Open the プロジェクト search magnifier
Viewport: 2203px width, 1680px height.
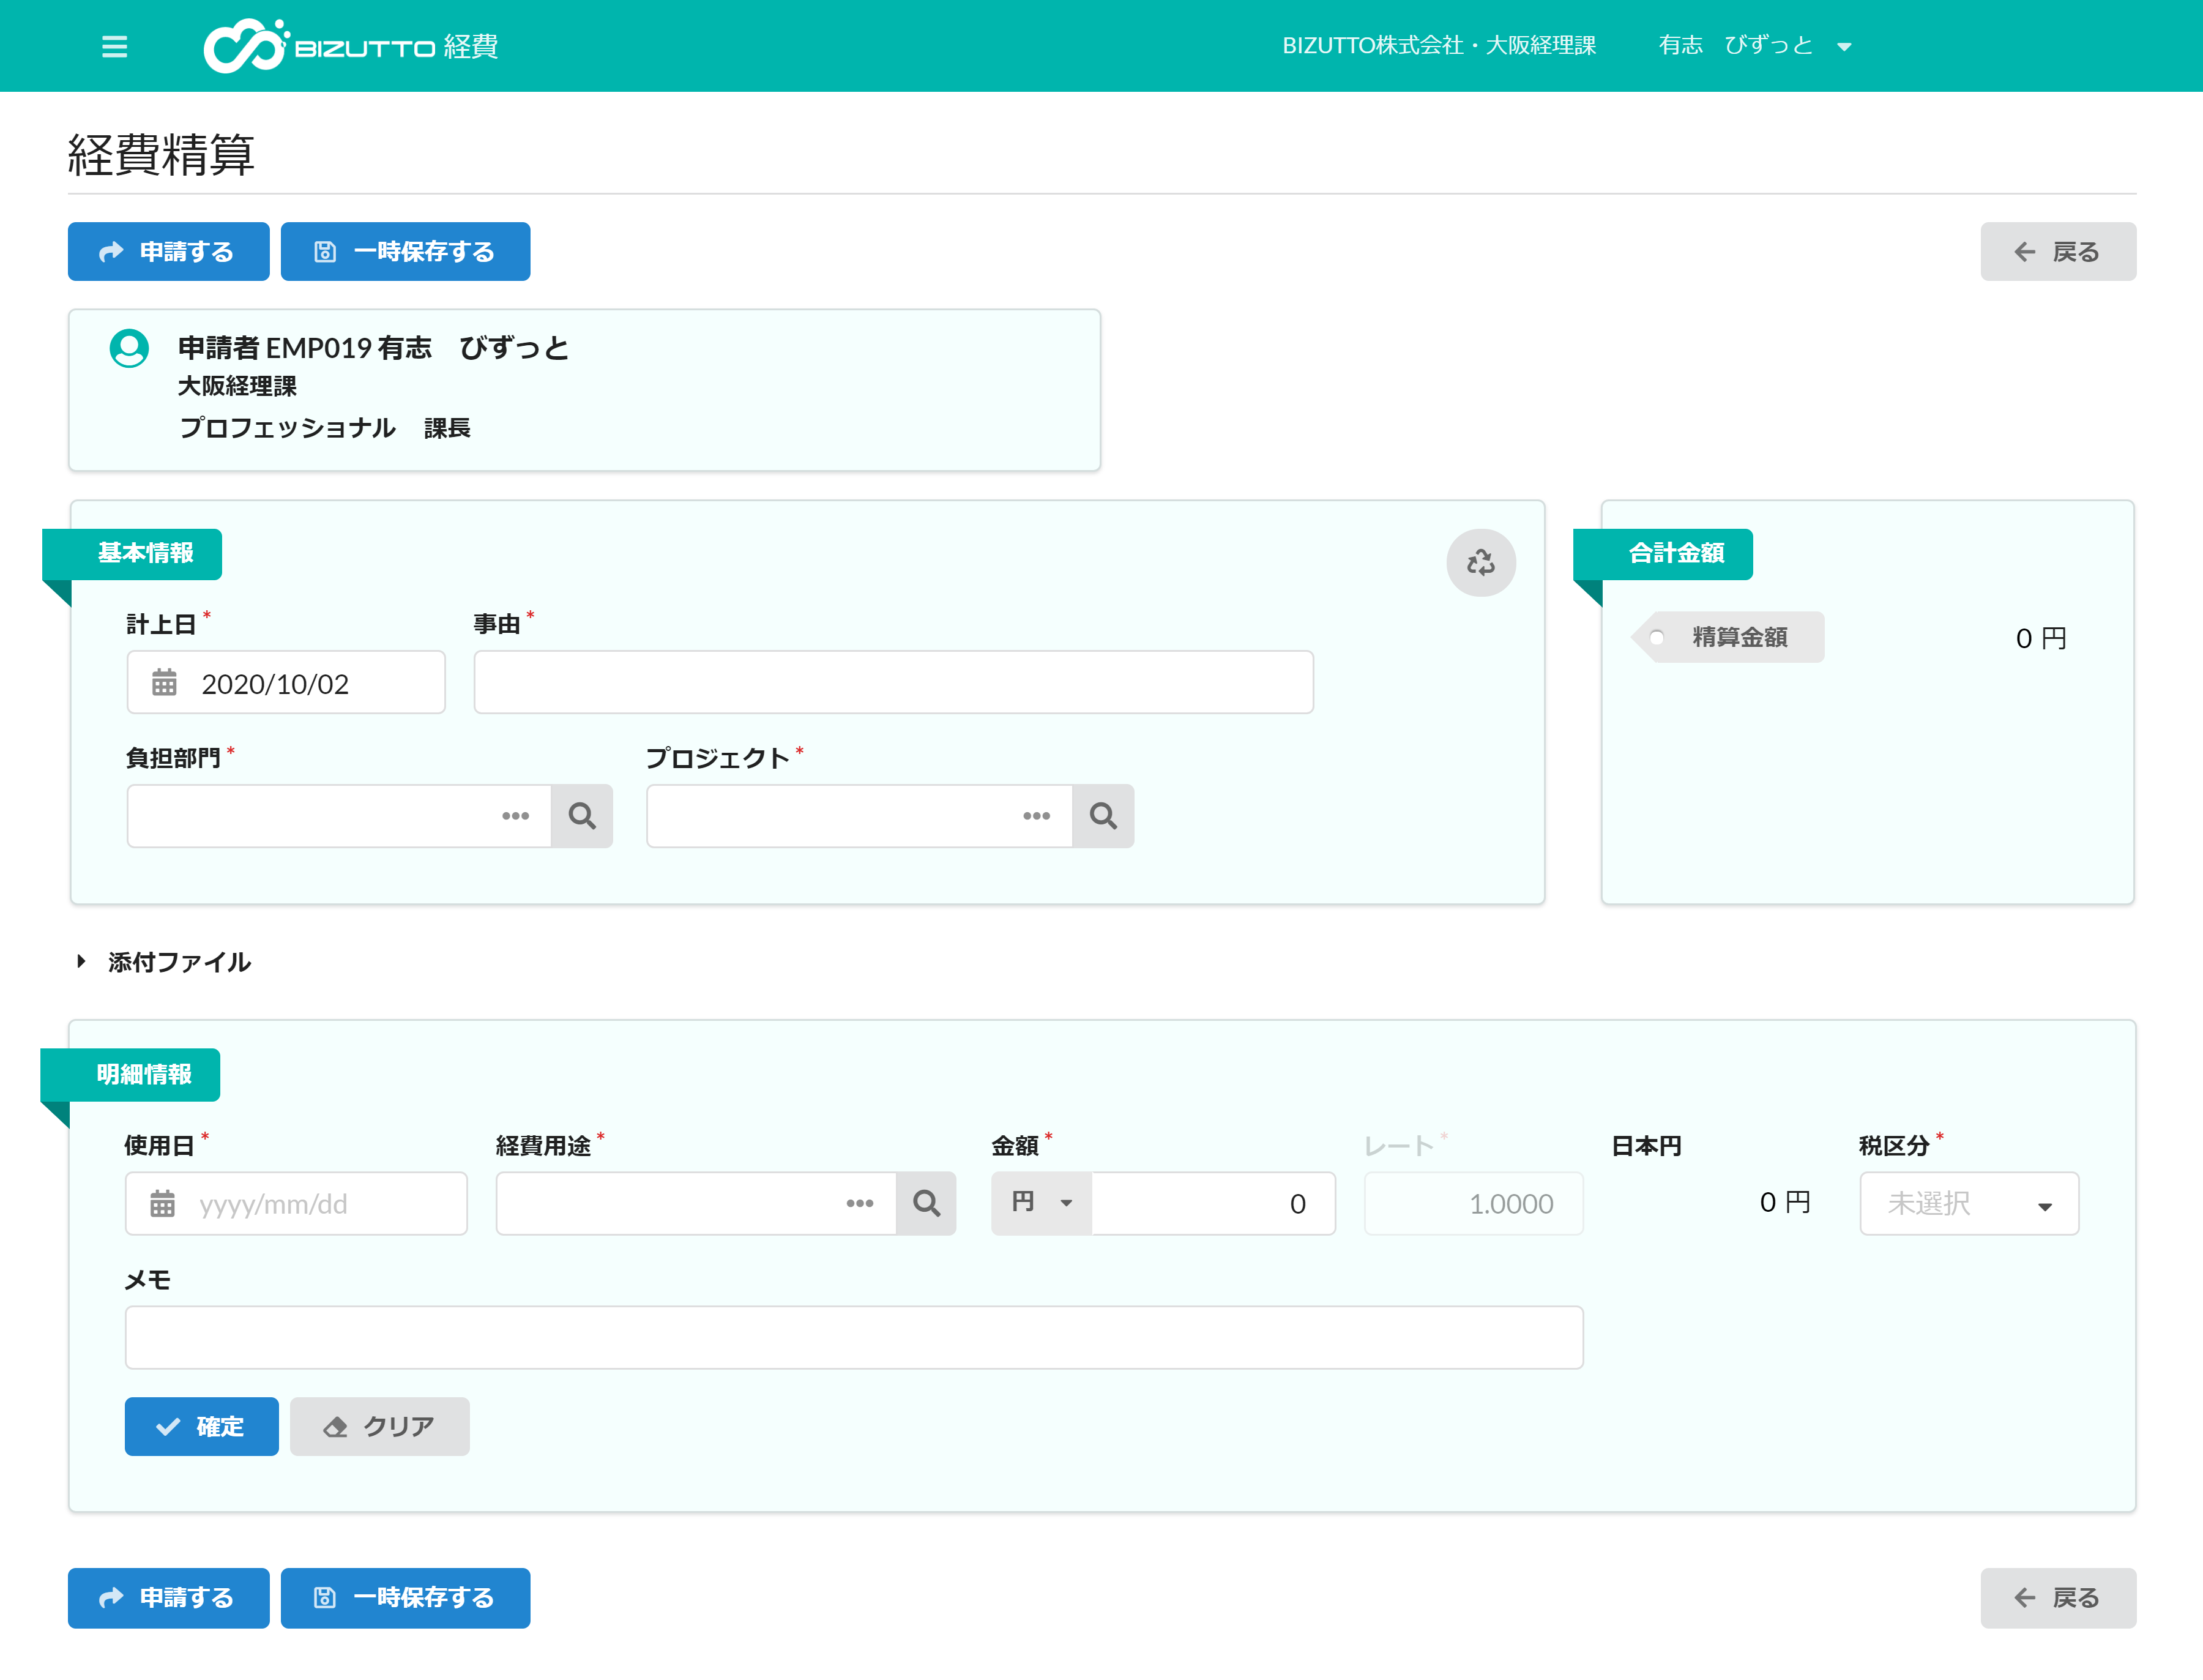click(x=1103, y=816)
